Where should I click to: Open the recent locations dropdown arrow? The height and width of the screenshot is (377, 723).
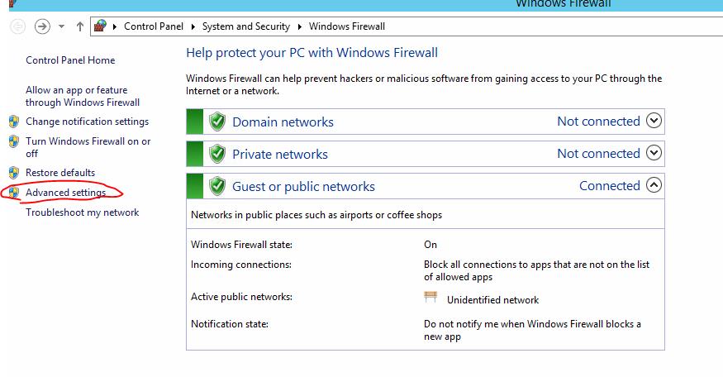point(61,26)
